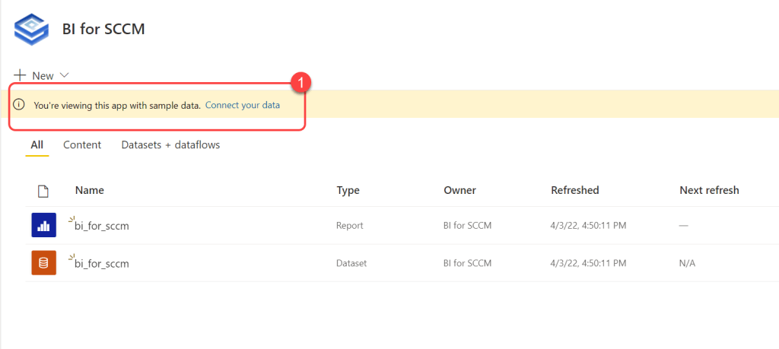The height and width of the screenshot is (349, 779).
Task: Sort by the Name column header
Action: [90, 190]
